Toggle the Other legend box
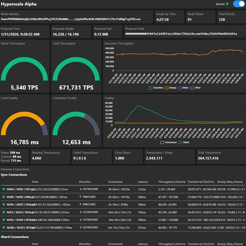The height and width of the screenshot is (246, 246). click(x=192, y=88)
